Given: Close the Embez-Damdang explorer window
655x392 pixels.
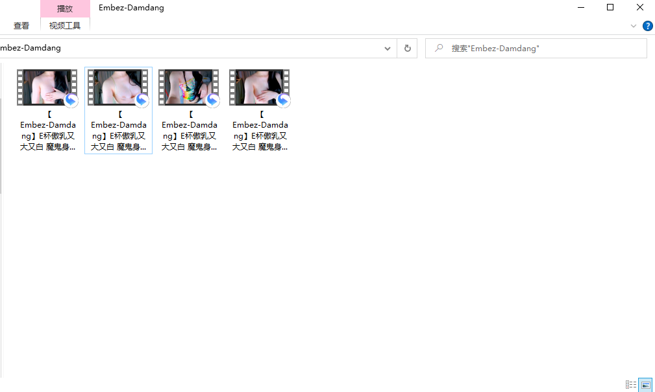Looking at the screenshot, I should 640,8.
